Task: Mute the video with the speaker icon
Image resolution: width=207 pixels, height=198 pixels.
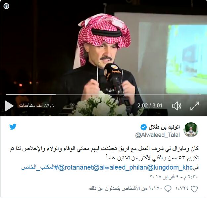Action: 177,106
